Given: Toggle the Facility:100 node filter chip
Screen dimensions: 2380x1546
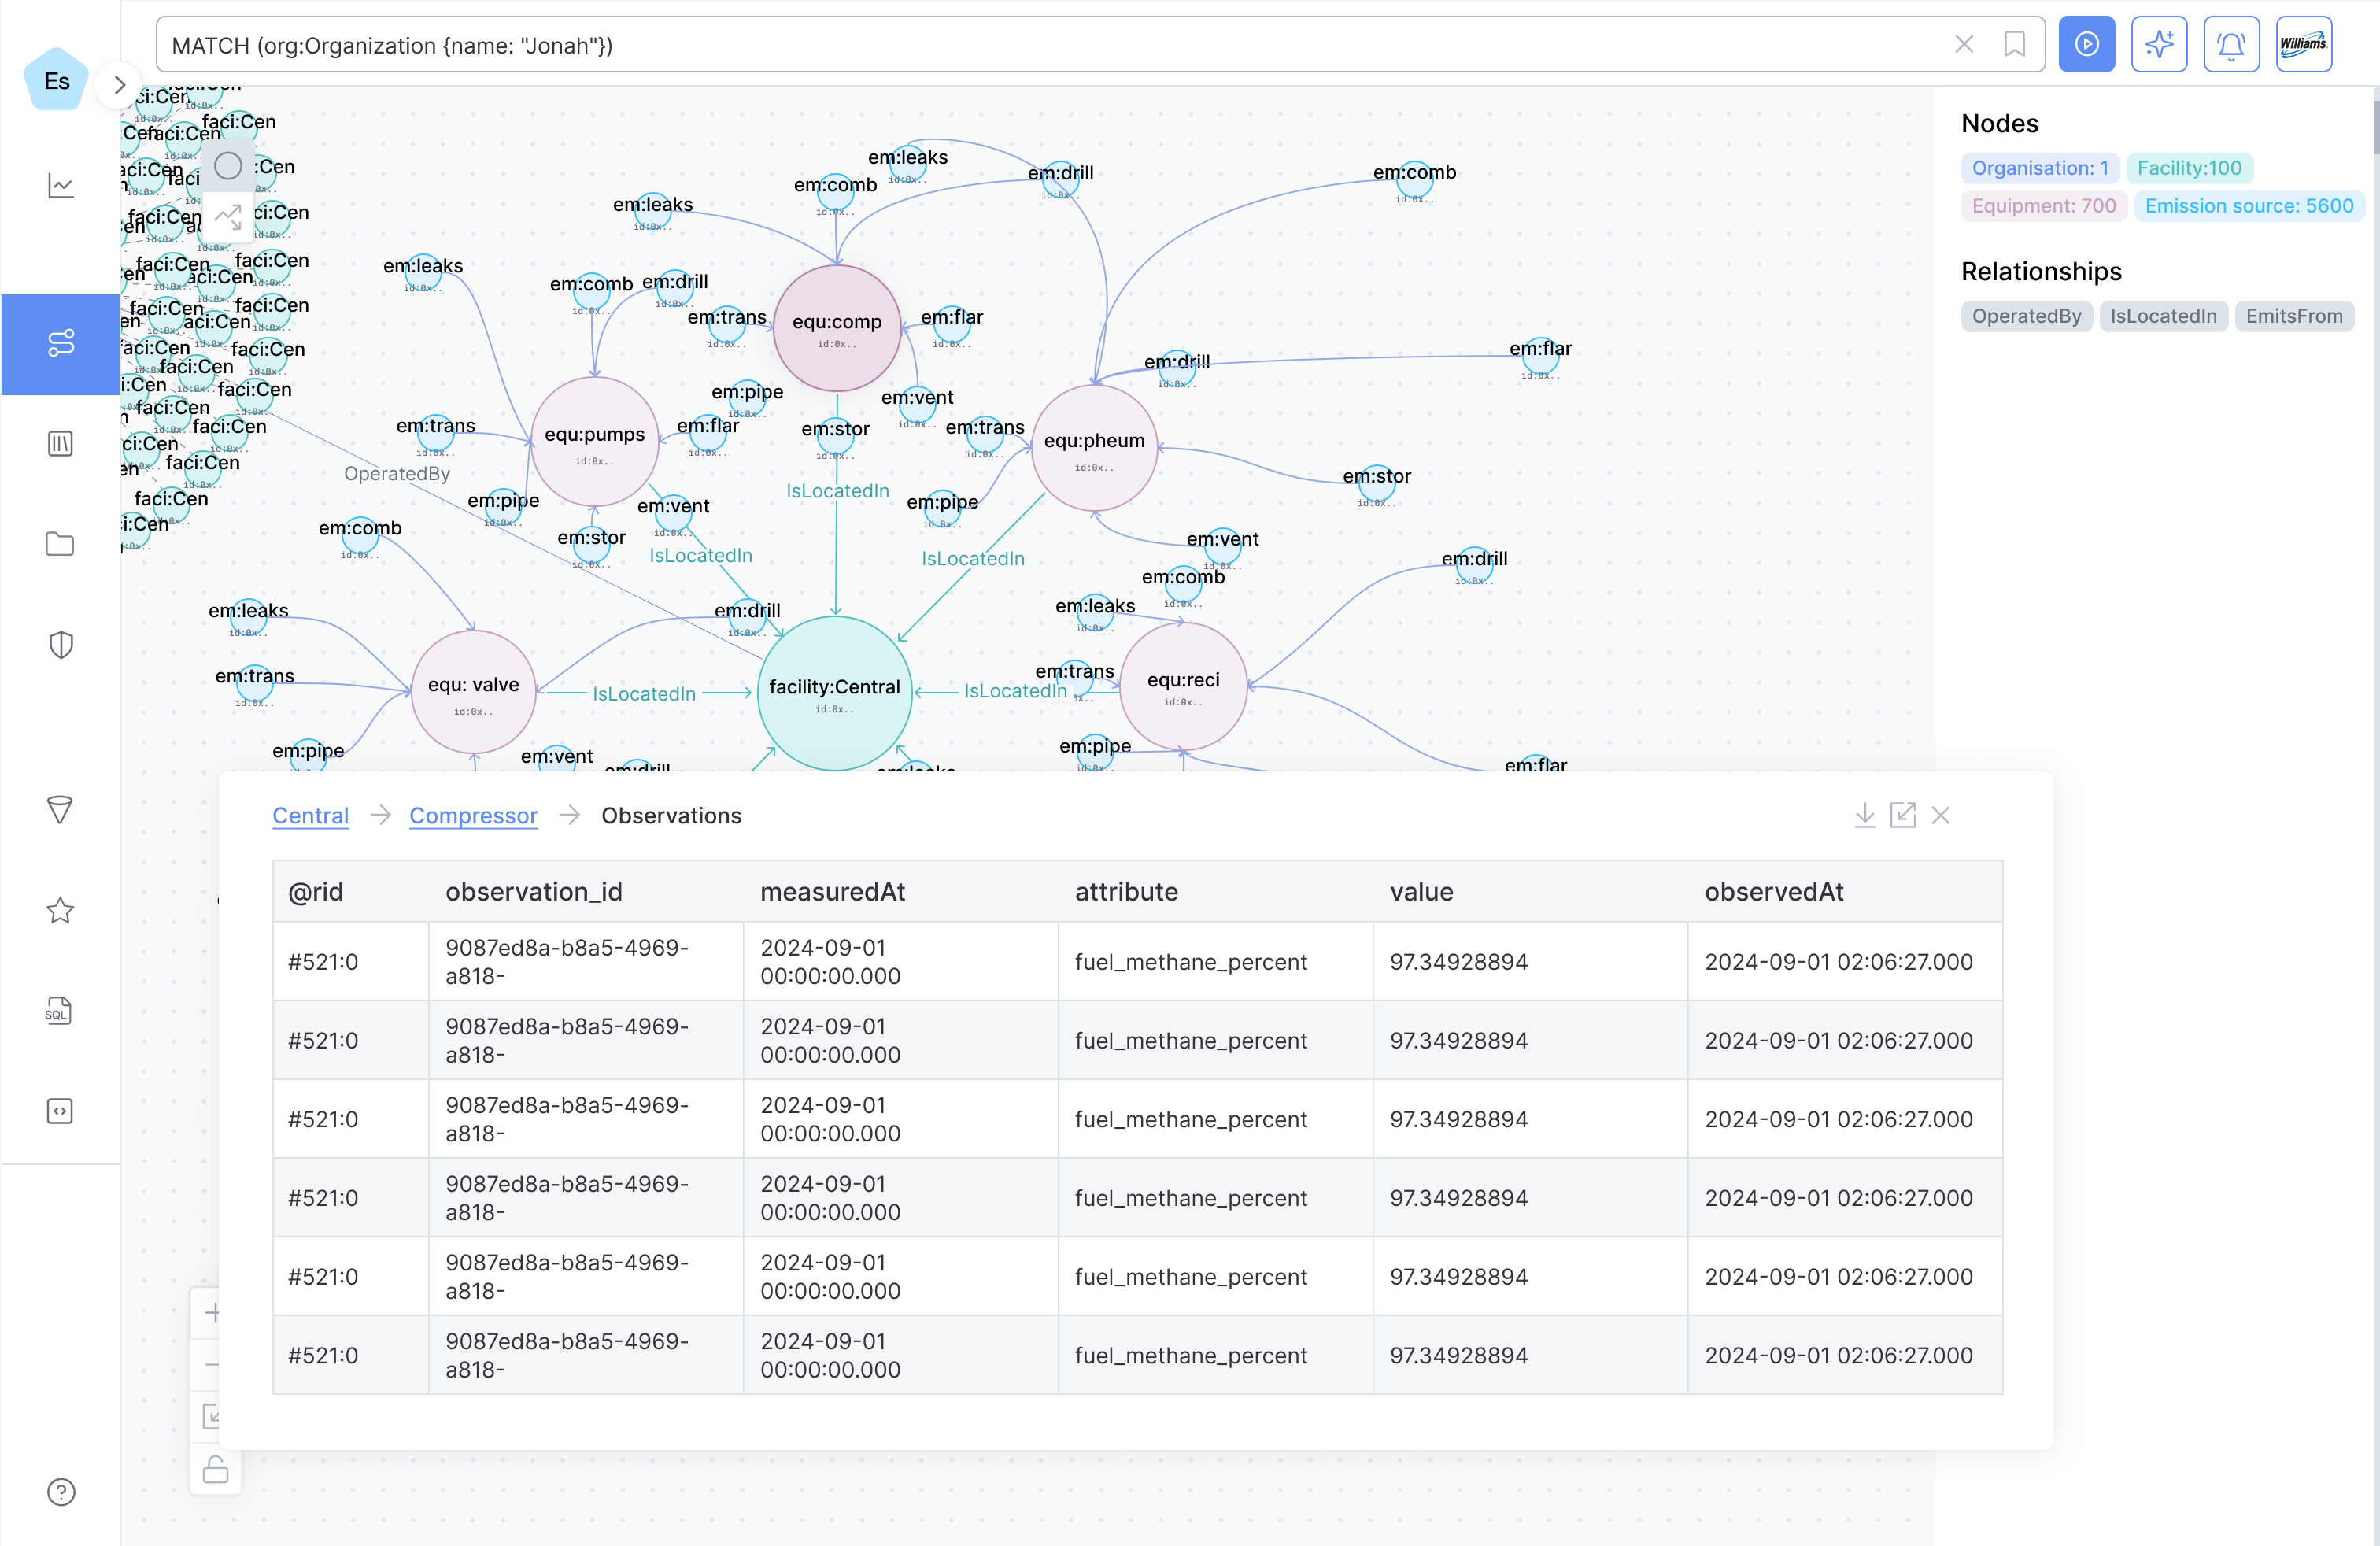Looking at the screenshot, I should (2191, 168).
